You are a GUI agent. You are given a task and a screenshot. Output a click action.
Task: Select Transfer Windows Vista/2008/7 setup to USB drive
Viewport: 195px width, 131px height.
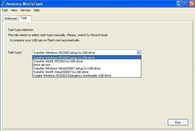(87, 68)
